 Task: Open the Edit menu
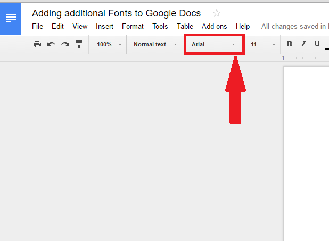[57, 27]
